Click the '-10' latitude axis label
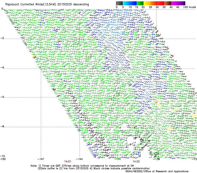 (2, 156)
